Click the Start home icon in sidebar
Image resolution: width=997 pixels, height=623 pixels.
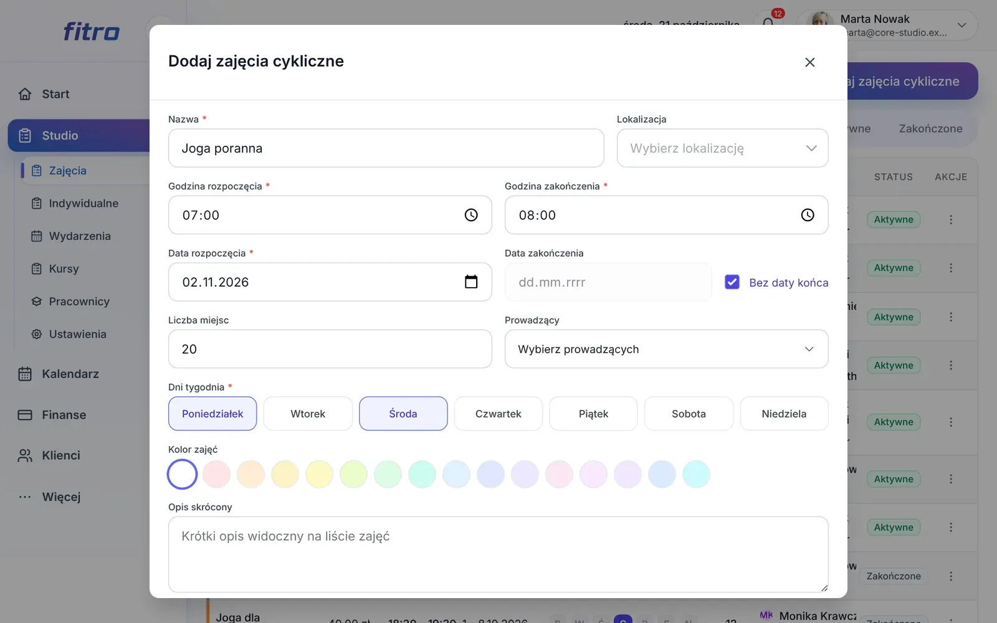(x=25, y=94)
